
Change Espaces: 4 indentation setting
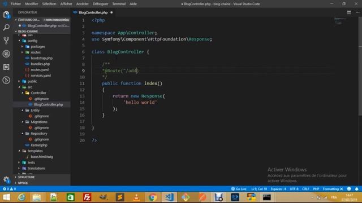[278, 189]
